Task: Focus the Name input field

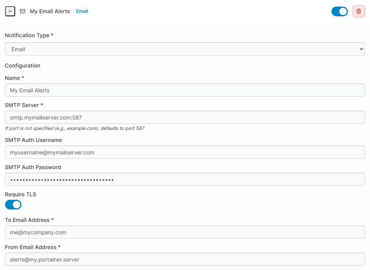Action: [185, 90]
